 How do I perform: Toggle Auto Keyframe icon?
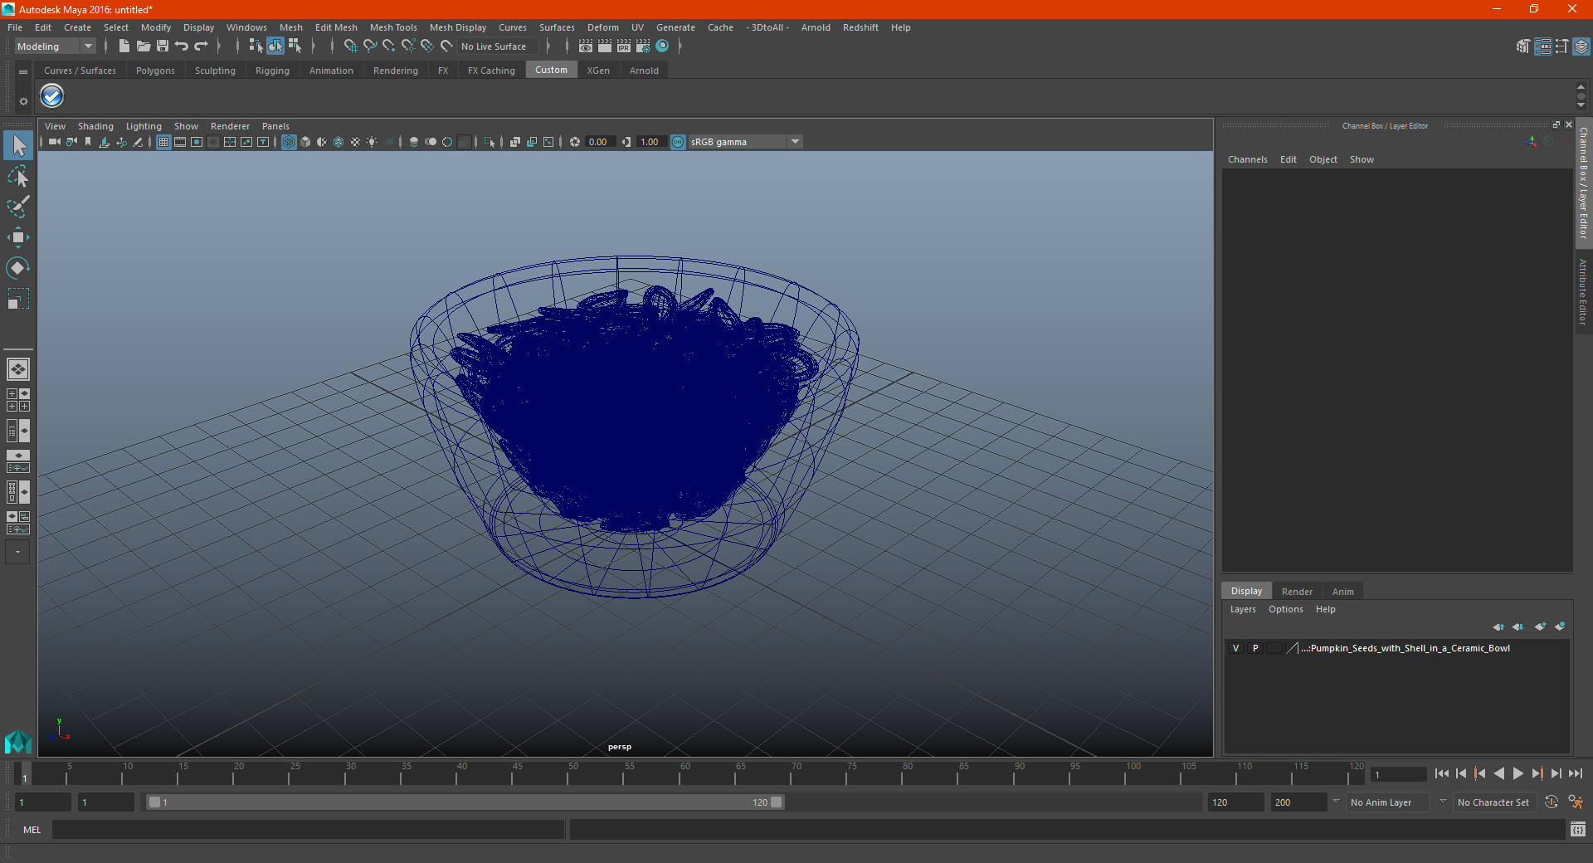coord(1552,802)
